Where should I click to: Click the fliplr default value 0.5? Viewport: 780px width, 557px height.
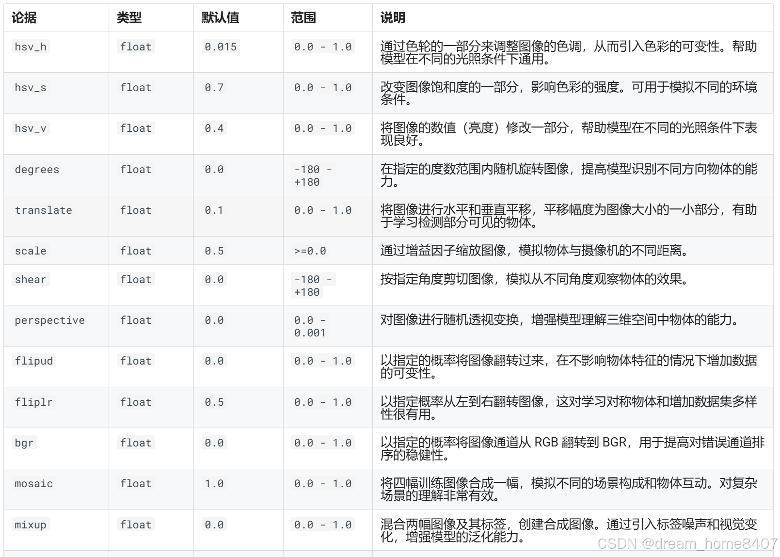tap(214, 402)
